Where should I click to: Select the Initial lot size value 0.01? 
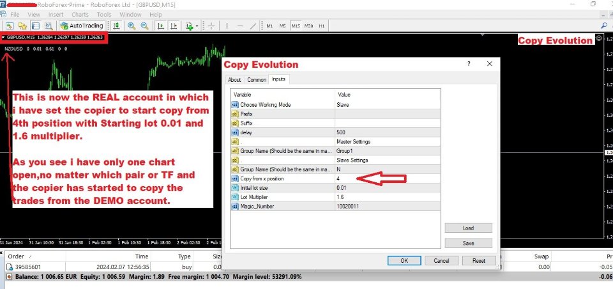coord(388,187)
